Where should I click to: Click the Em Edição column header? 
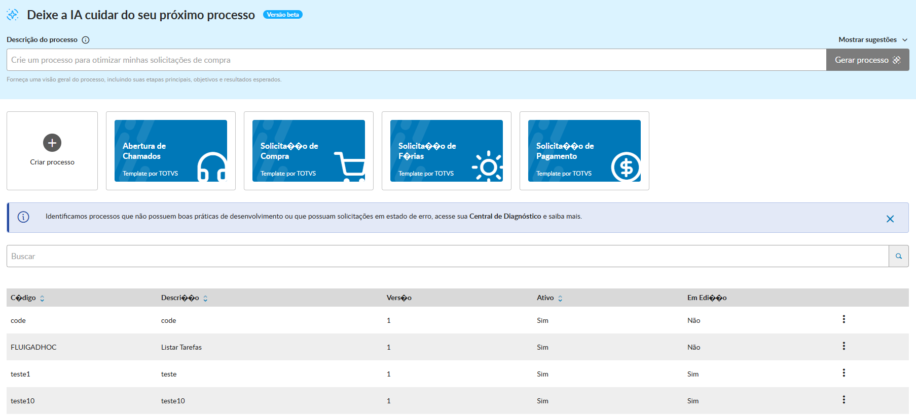pos(707,298)
